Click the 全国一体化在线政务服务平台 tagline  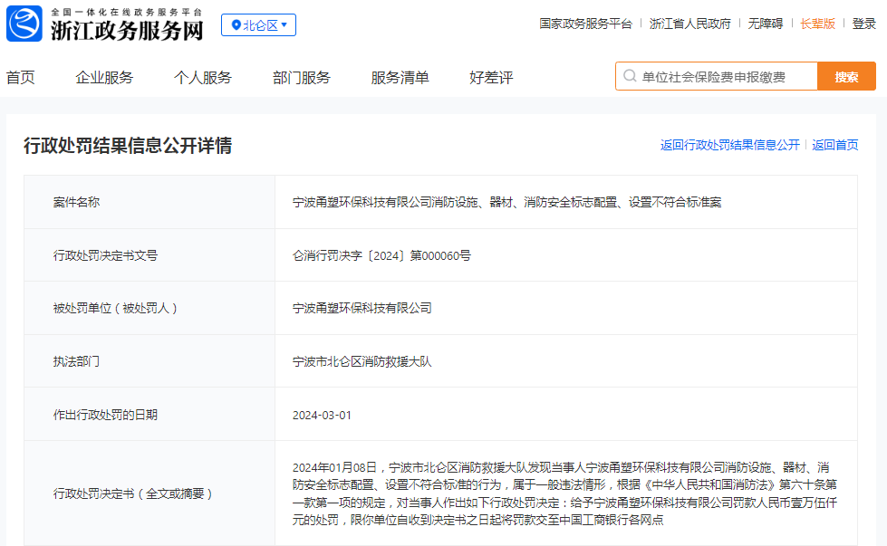126,12
